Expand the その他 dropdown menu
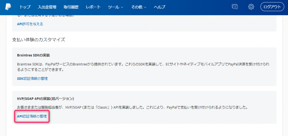 coord(139,7)
